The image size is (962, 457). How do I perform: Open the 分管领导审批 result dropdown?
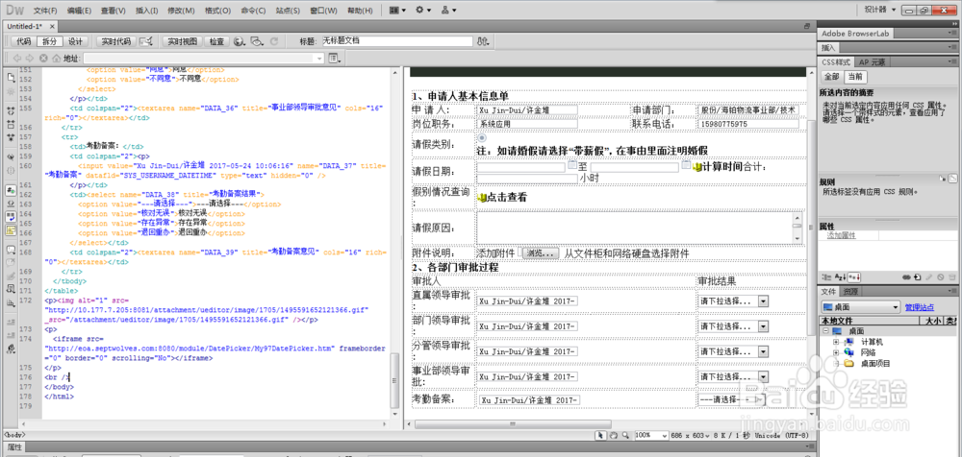[763, 351]
